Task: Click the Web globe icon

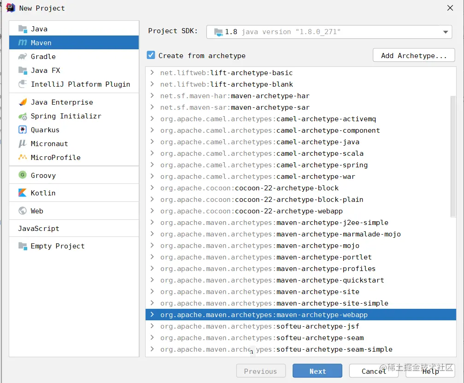Action: pos(23,211)
